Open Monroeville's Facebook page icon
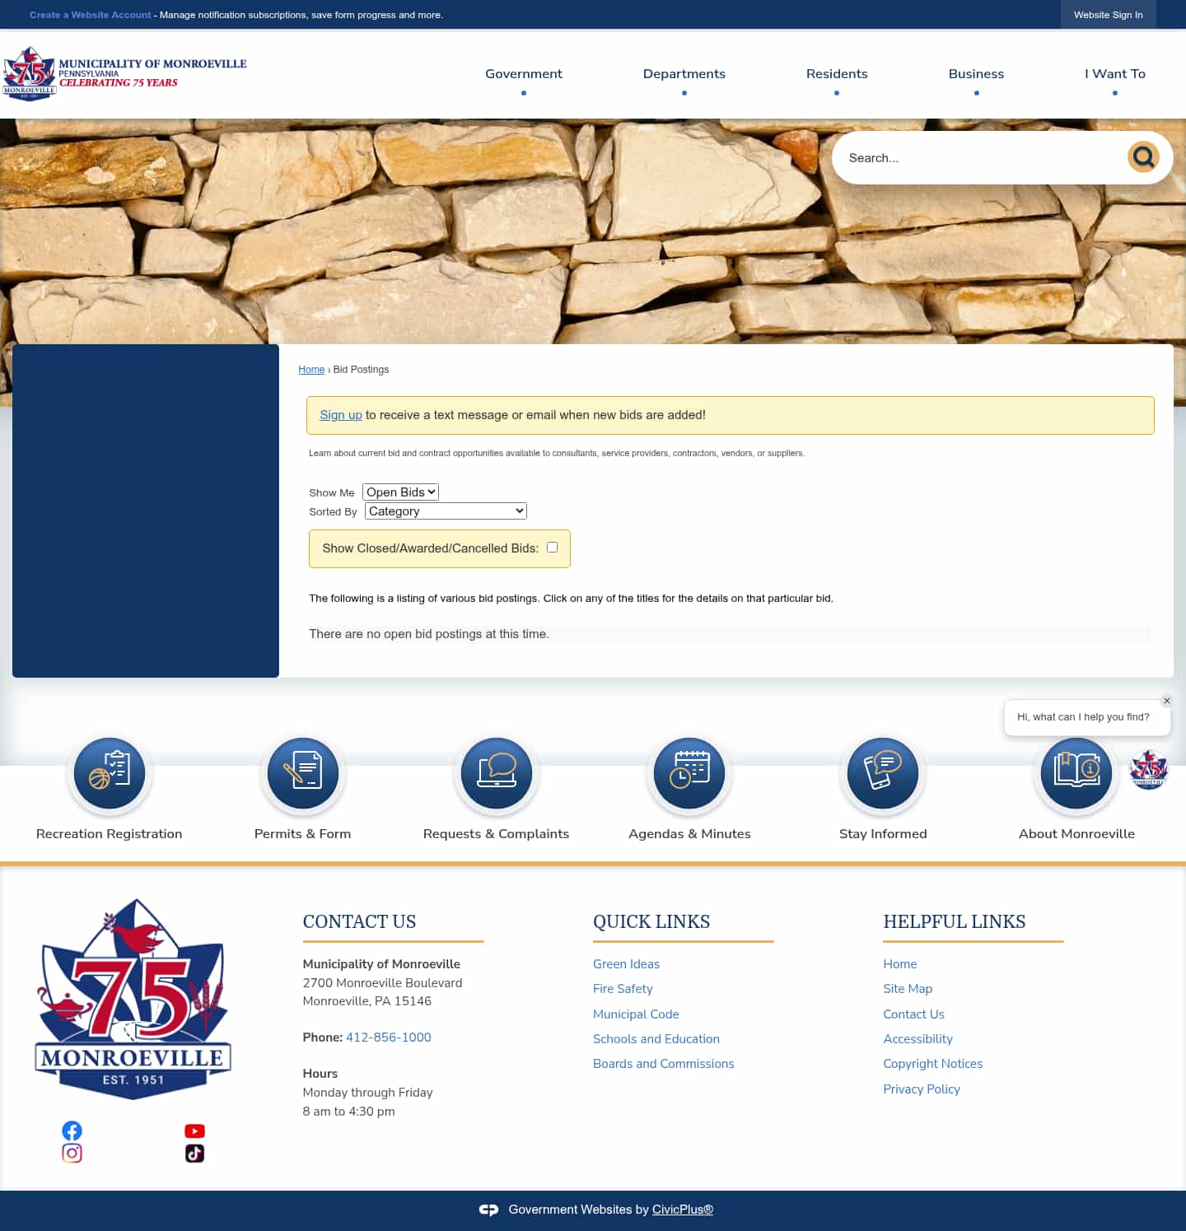Viewport: 1186px width, 1231px height. click(x=72, y=1131)
